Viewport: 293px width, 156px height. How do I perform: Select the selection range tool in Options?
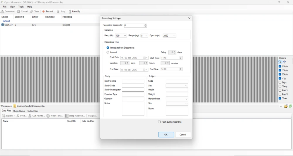point(285,62)
